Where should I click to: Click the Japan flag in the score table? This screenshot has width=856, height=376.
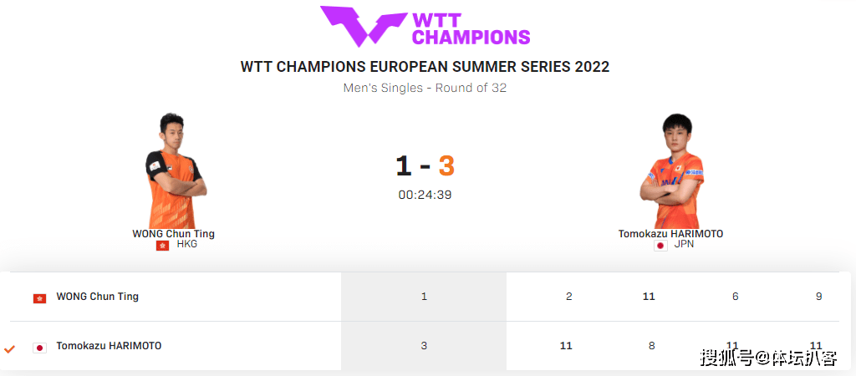[39, 348]
